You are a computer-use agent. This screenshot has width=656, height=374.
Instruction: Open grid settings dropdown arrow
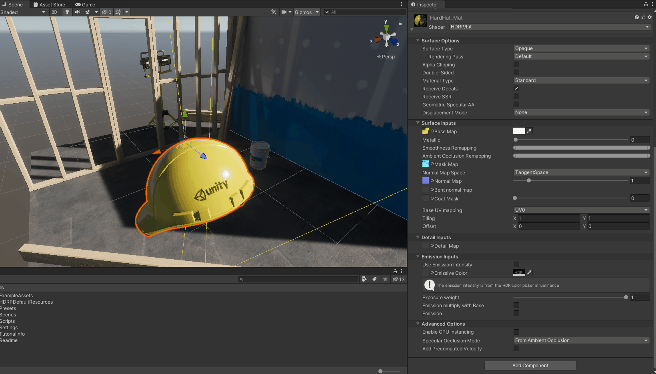tap(127, 12)
